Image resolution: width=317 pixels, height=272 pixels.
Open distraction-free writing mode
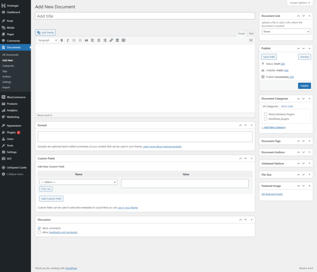click(251, 40)
